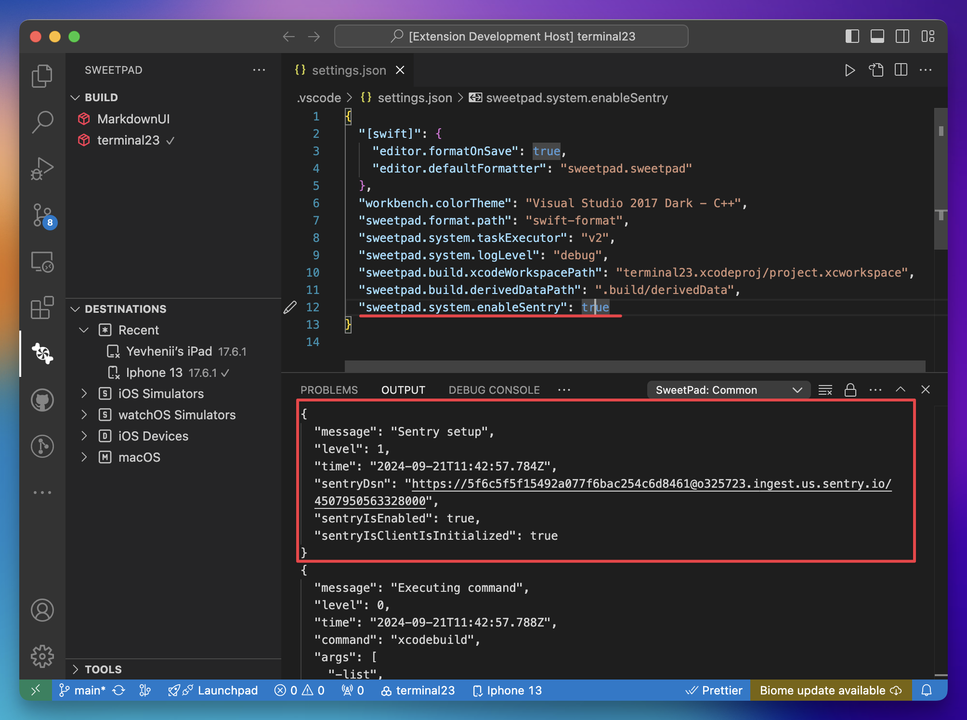The width and height of the screenshot is (967, 720).
Task: Show additional views ellipsis in activity bar
Action: click(x=42, y=493)
